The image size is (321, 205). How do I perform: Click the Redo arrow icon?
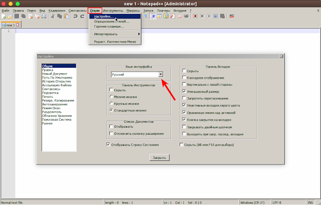tap(82, 17)
